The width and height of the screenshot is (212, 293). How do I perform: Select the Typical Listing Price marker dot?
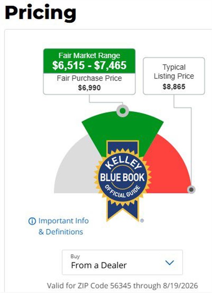coord(191,189)
